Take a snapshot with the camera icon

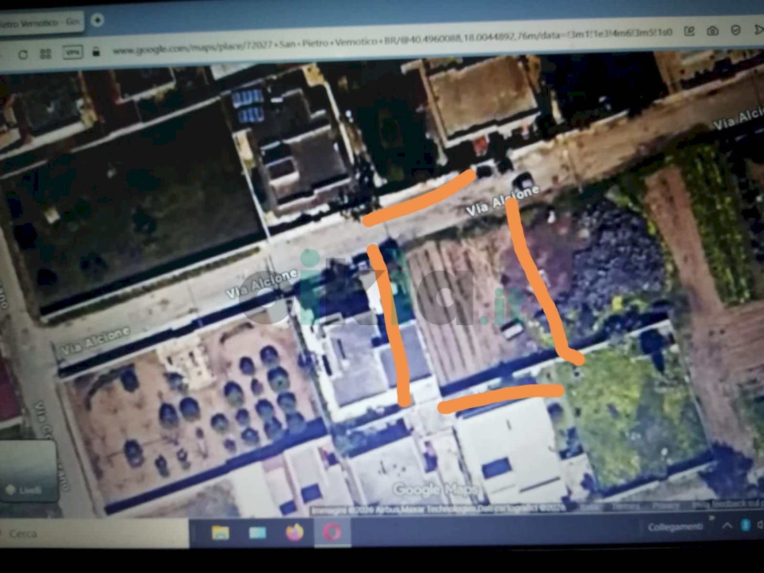pos(712,31)
